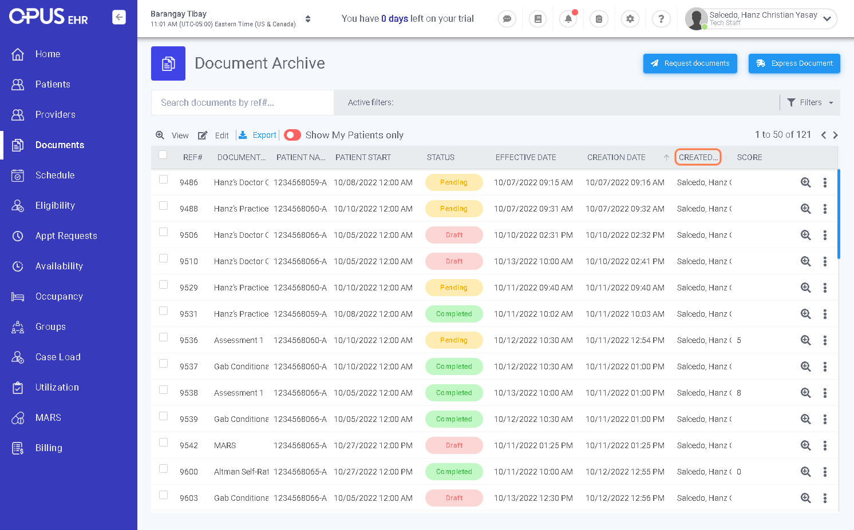
Task: Expand the user account menu chevron
Action: 827,19
